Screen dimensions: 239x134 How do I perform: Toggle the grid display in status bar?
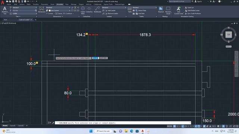(x=174, y=126)
